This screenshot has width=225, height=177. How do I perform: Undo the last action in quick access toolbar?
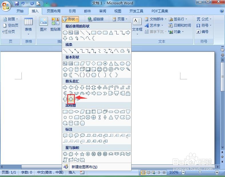(23, 3)
